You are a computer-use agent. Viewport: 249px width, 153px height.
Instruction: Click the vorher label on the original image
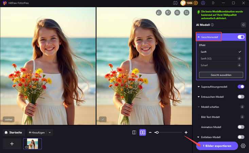pyautogui.click(x=8, y=119)
